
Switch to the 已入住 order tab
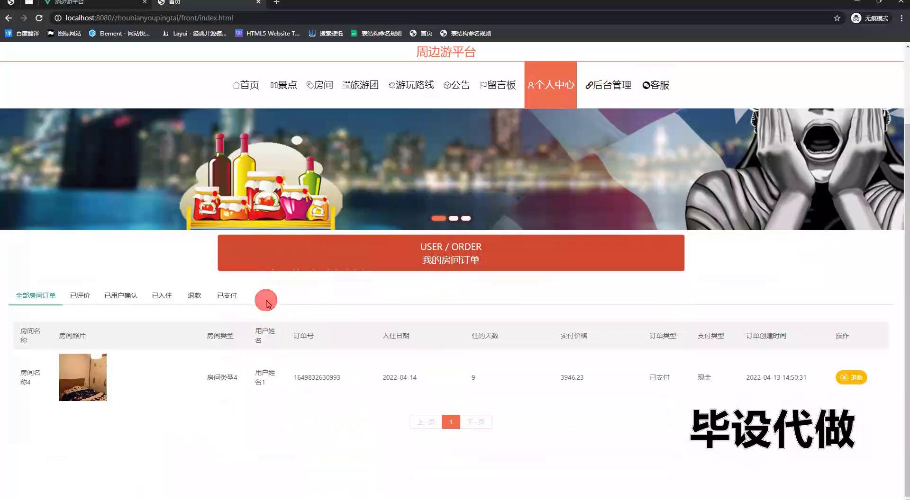click(x=162, y=295)
